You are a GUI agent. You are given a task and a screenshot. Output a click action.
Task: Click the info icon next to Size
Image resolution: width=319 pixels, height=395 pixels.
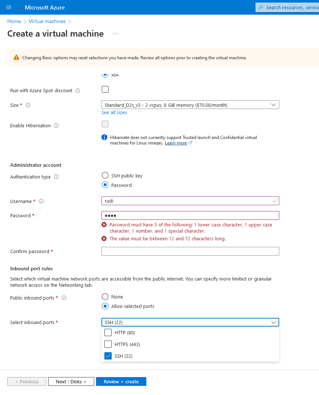(28, 105)
